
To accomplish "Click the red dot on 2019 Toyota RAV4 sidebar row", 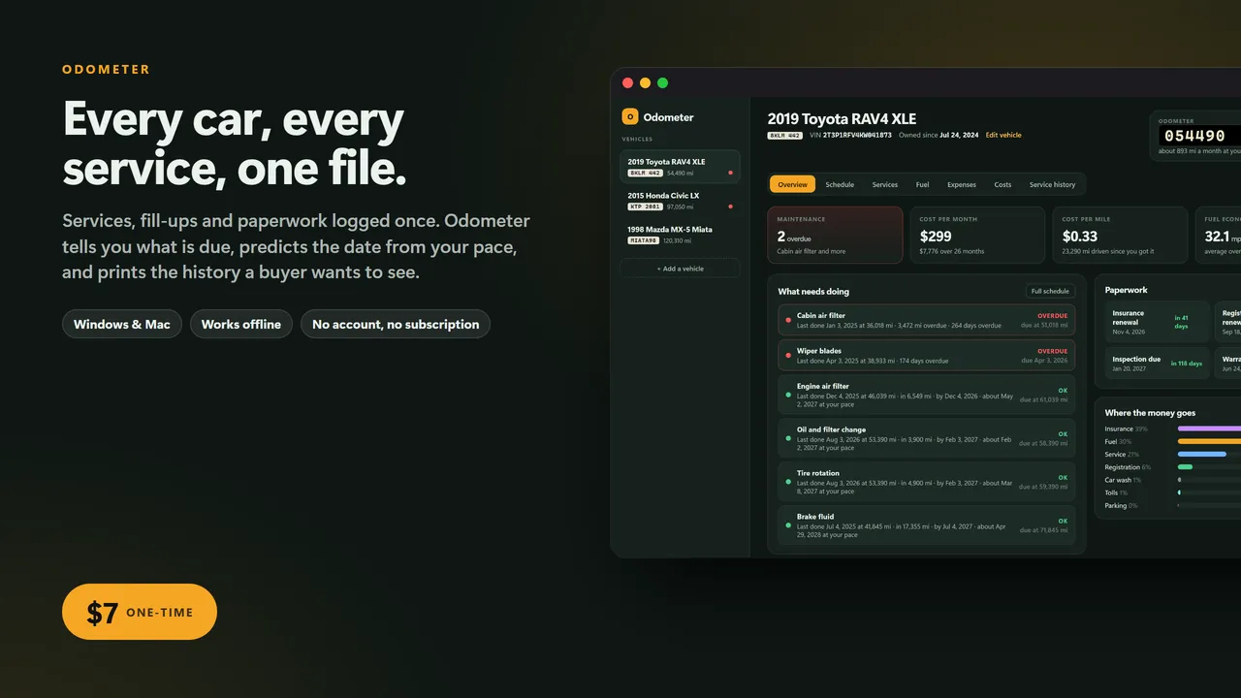I will (x=730, y=173).
